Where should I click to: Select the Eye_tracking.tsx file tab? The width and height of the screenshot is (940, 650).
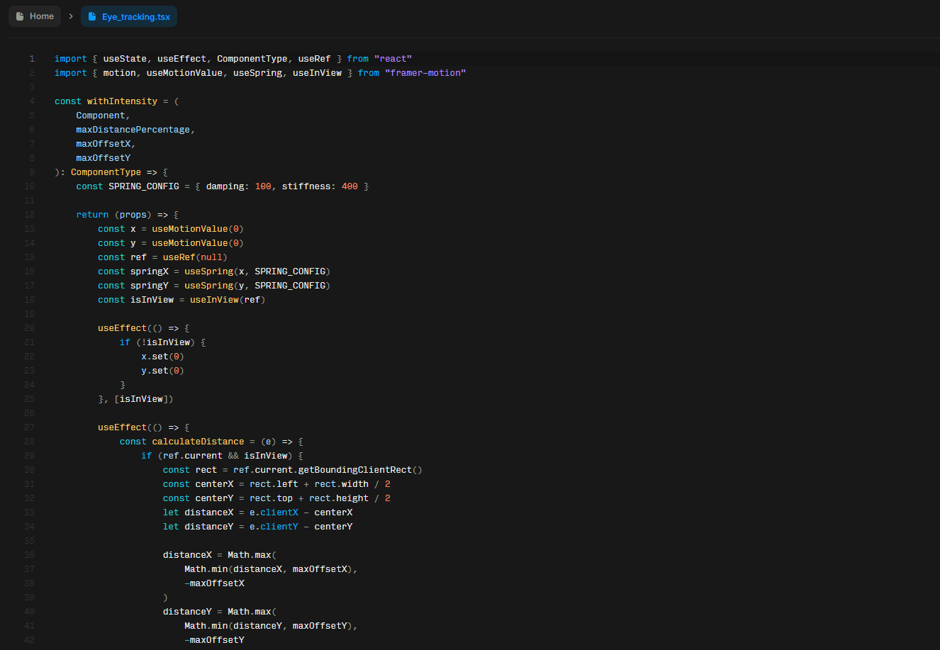point(129,16)
